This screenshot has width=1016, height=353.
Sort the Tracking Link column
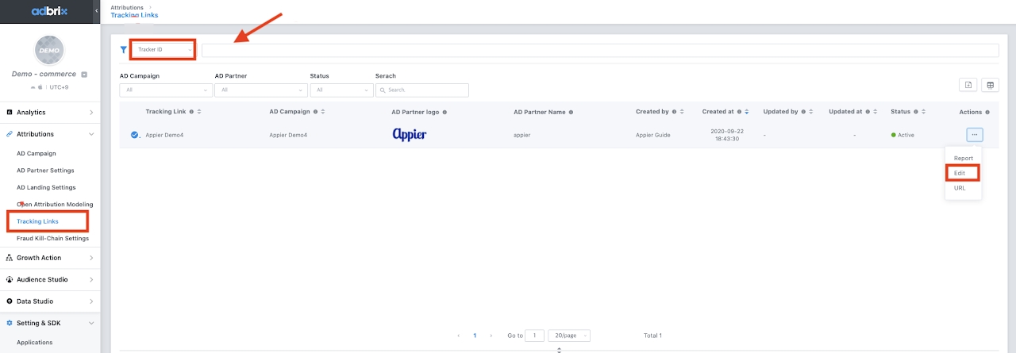coord(198,112)
